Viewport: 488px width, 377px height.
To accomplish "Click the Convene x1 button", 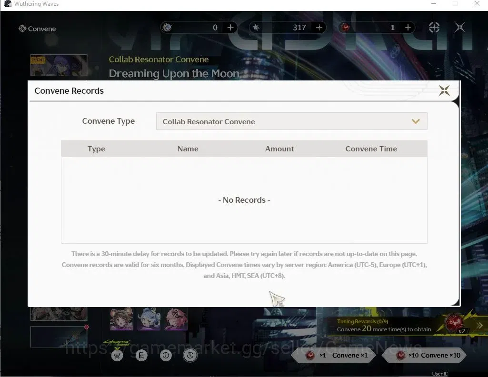I will coord(334,355).
